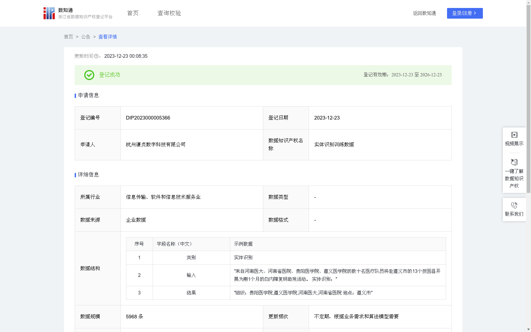Click the 类别 field cell
The width and height of the screenshot is (531, 332).
pos(191,258)
